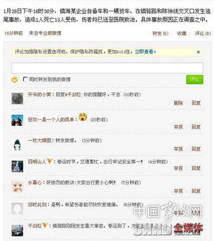
Task: Click 一枚大頭囡 avatar picture
Action: click(17, 145)
